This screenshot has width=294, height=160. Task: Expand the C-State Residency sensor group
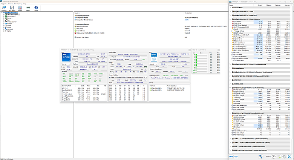[230, 65]
